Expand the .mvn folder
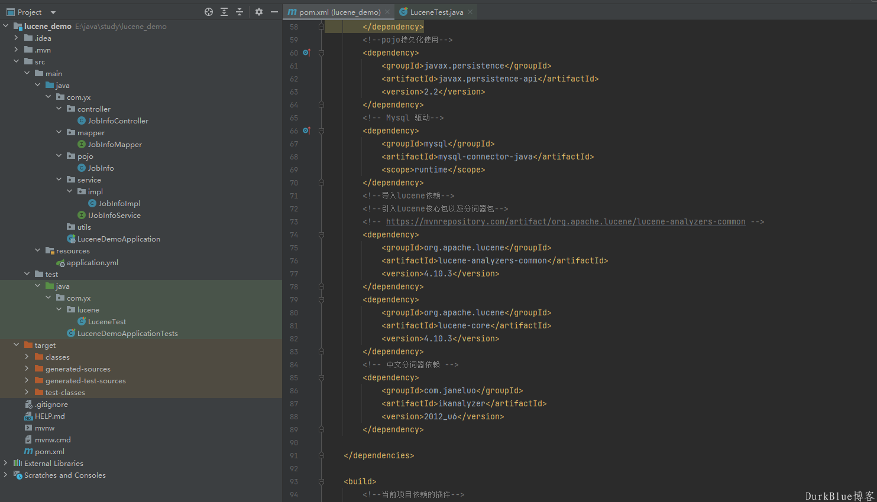Screen dimensions: 877x502 (17, 50)
